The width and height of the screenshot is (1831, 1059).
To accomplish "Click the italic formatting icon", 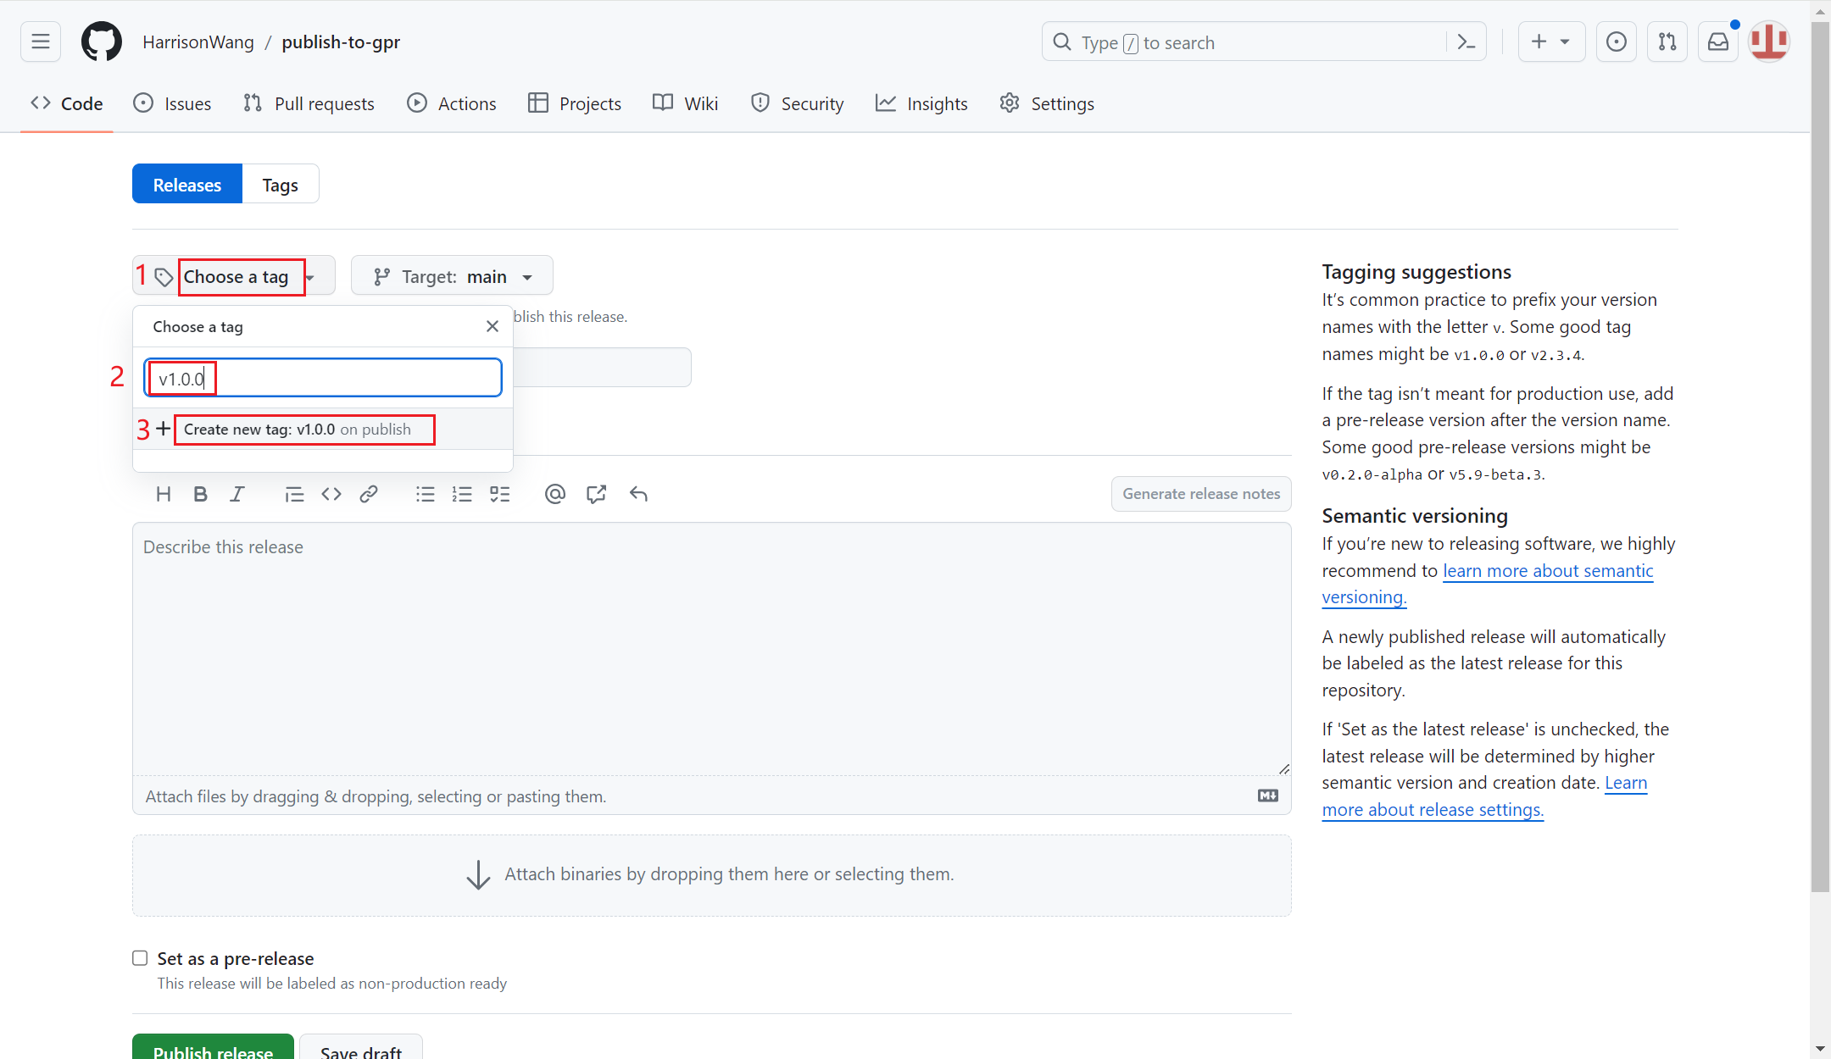I will tap(237, 494).
